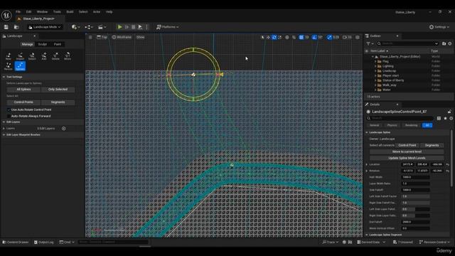Click the Outliner add folder icon
This screenshot has height=256, width=455.
click(x=444, y=43)
